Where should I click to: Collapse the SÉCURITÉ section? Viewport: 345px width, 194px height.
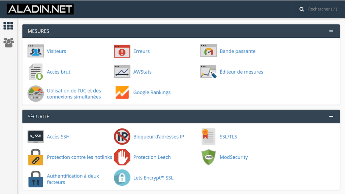coord(331,116)
